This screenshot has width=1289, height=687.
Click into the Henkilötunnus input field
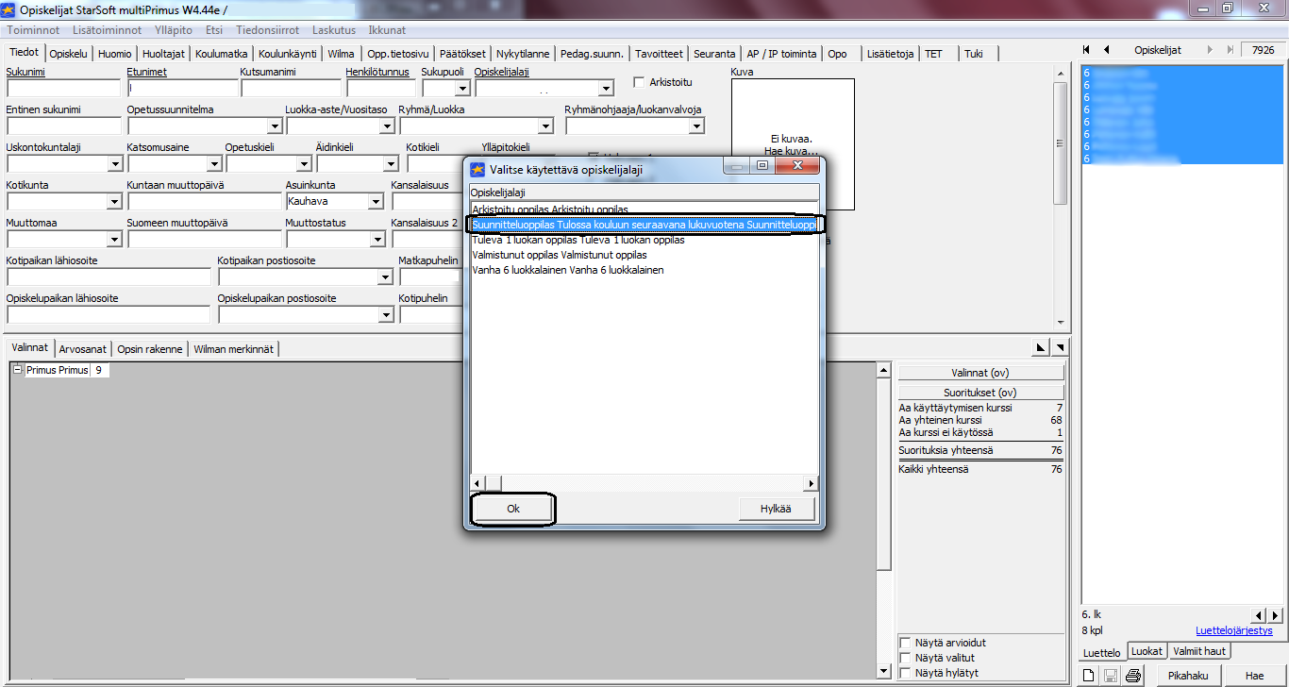(380, 89)
